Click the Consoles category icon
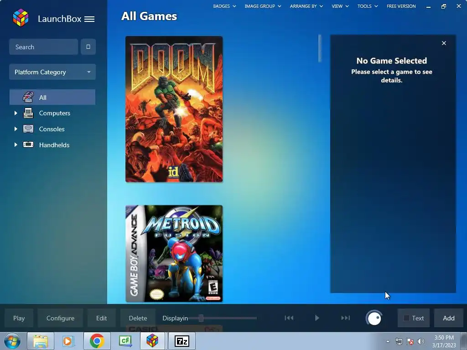 coord(28,129)
